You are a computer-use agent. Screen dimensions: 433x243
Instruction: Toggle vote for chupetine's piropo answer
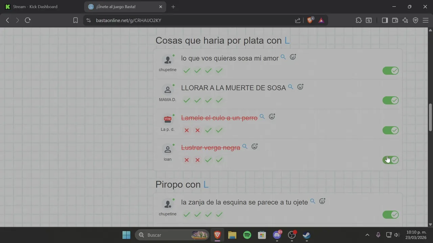pyautogui.click(x=391, y=215)
